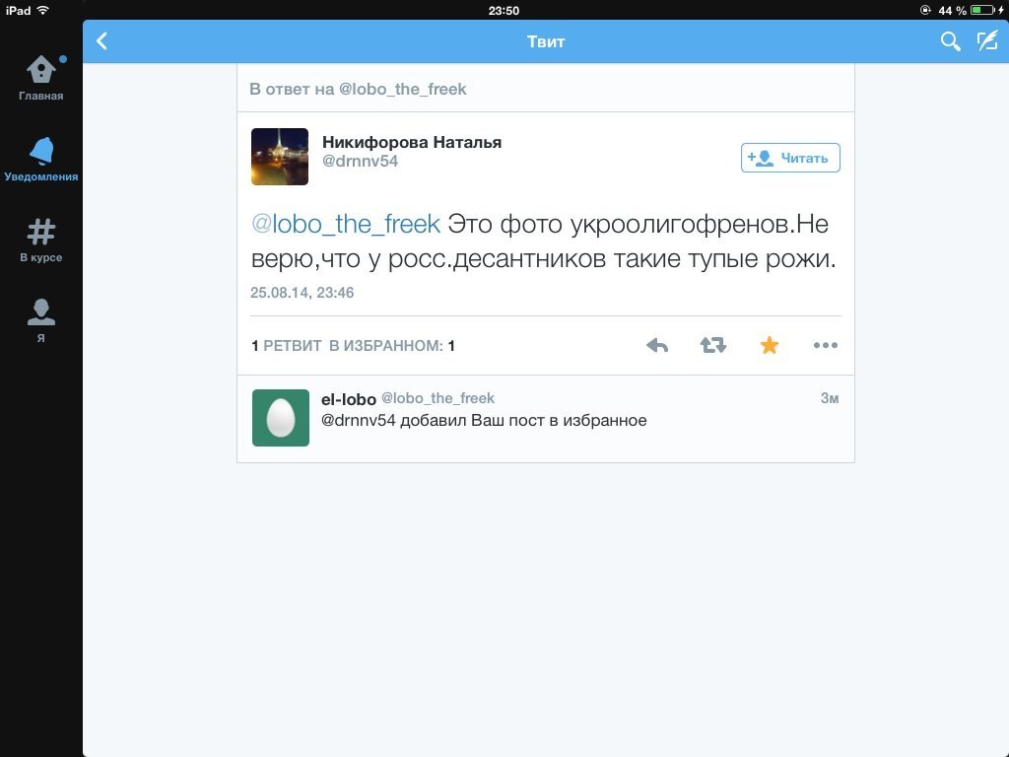Viewport: 1009px width, 757px height.
Task: Compose a new tweet with quill icon
Action: pyautogui.click(x=987, y=41)
